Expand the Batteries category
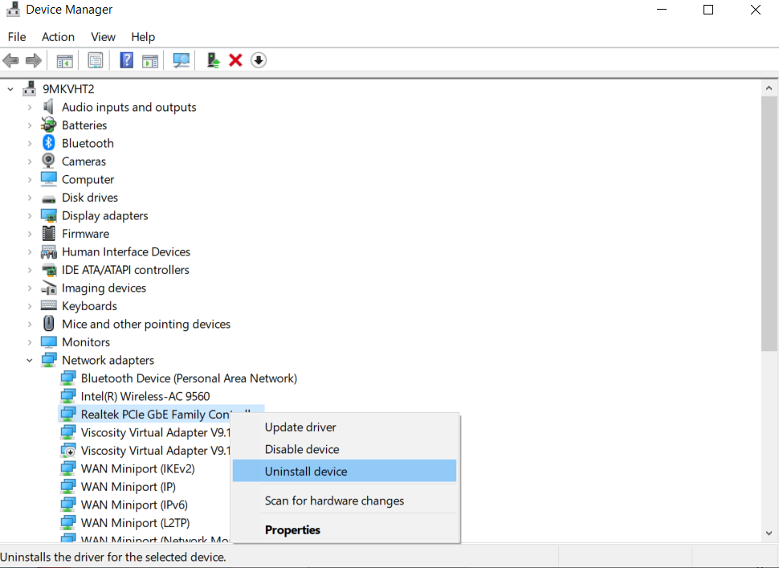 point(30,125)
